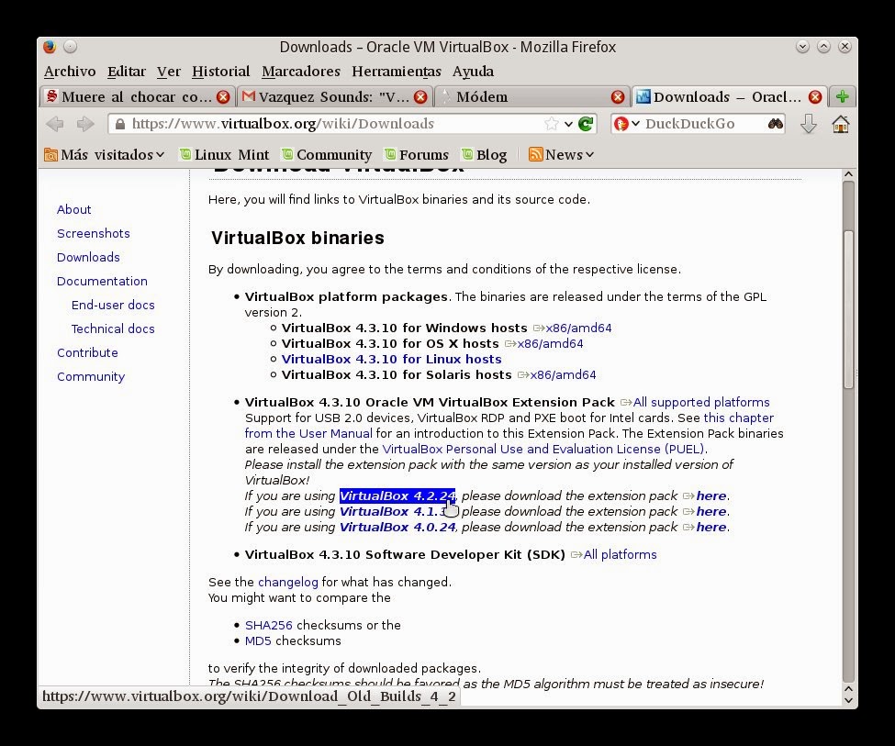895x746 pixels.
Task: Expand the 'Más visitados' bookmarks folder
Action: point(105,155)
